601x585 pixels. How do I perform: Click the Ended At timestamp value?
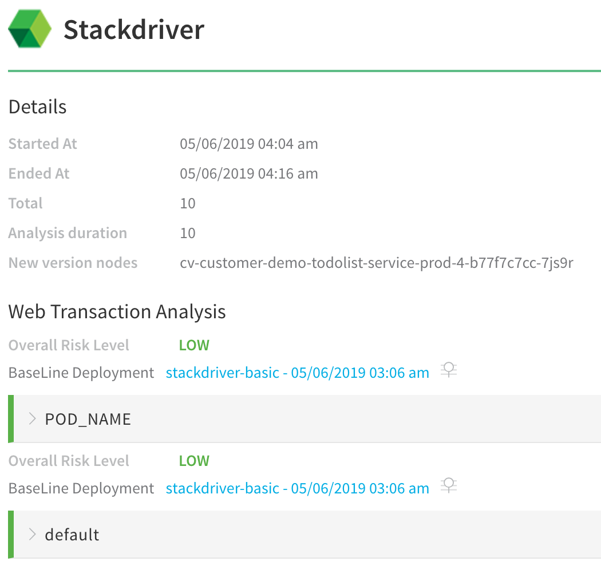coord(249,173)
